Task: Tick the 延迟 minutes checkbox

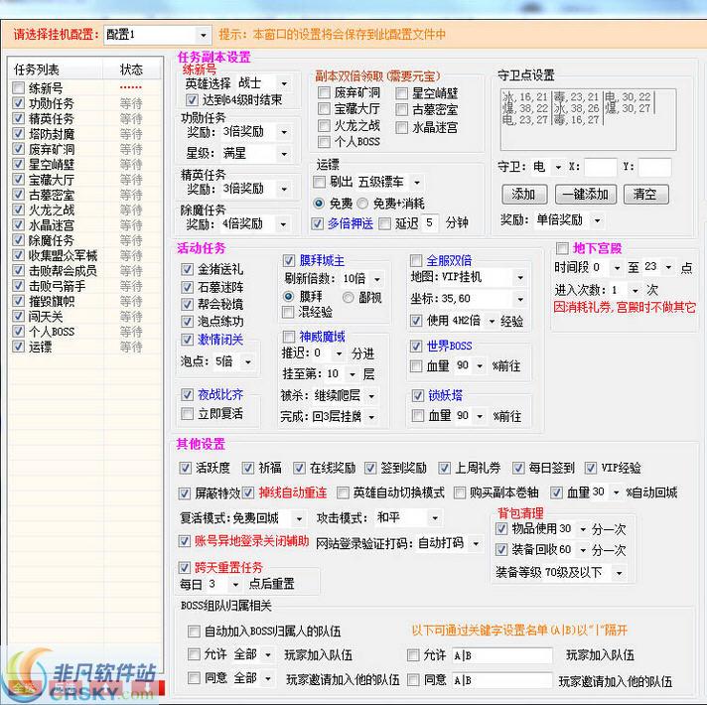Action: pyautogui.click(x=384, y=223)
